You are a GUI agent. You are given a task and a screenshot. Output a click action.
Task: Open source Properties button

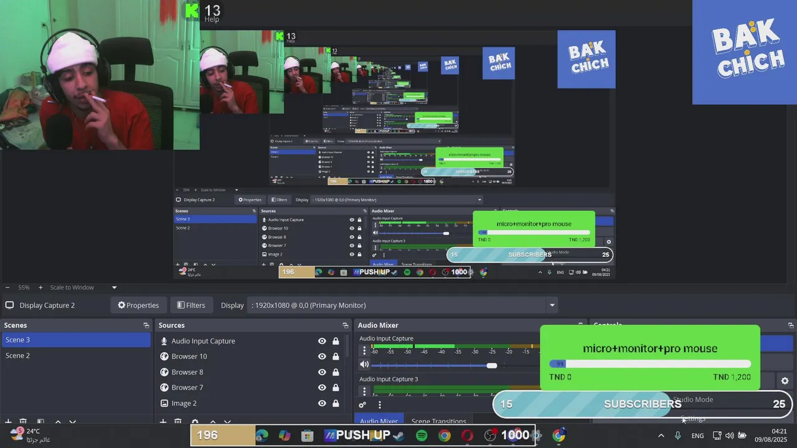coord(138,306)
